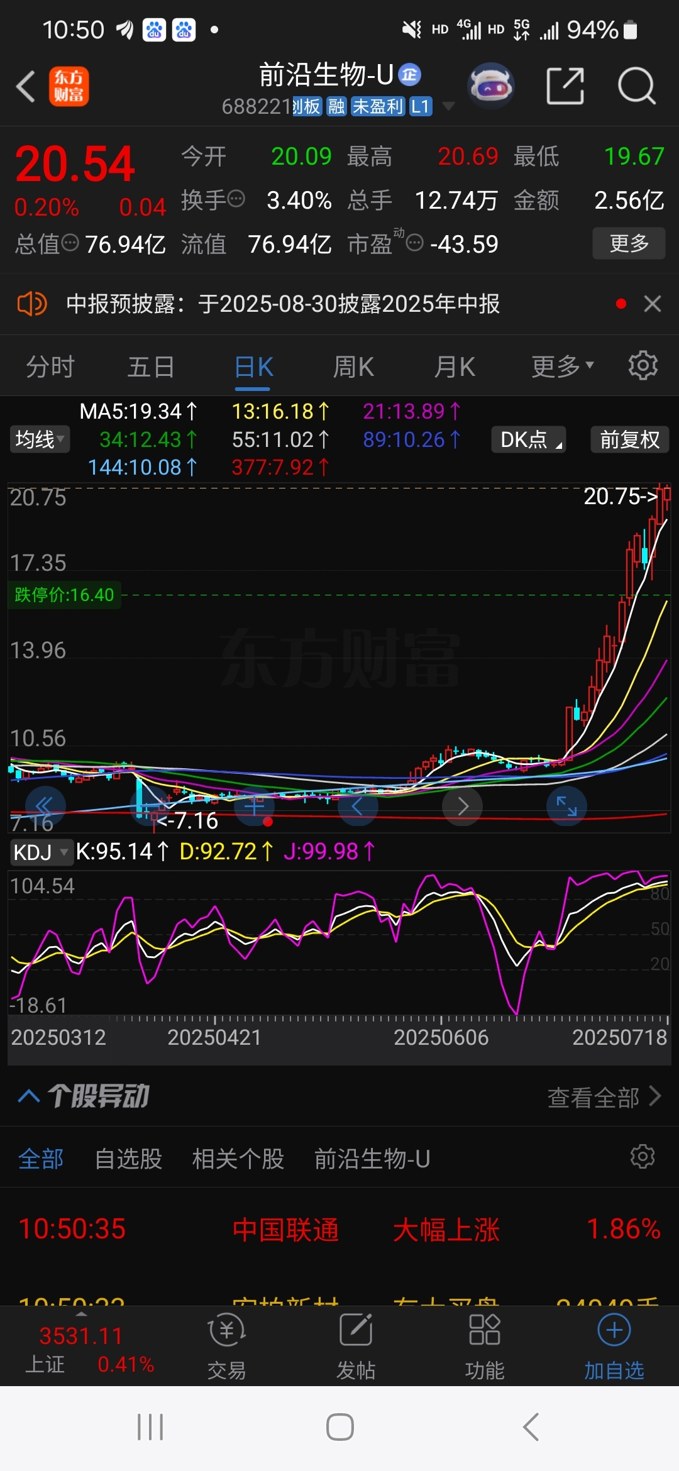
Task: Open the 均线 indicator dropdown
Action: tap(40, 439)
